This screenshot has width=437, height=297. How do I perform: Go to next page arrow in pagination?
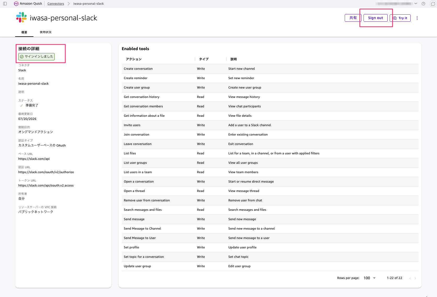(415, 278)
